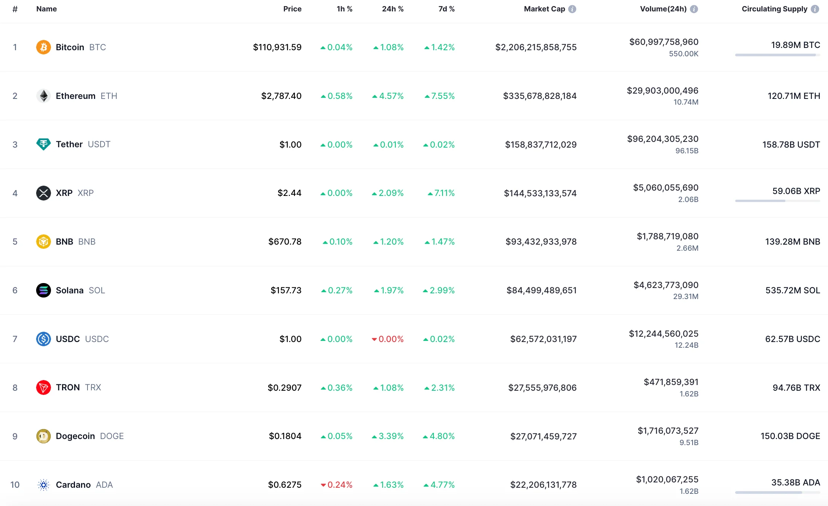Click the TRON coin logo icon
This screenshot has height=506, width=828.
click(x=43, y=387)
